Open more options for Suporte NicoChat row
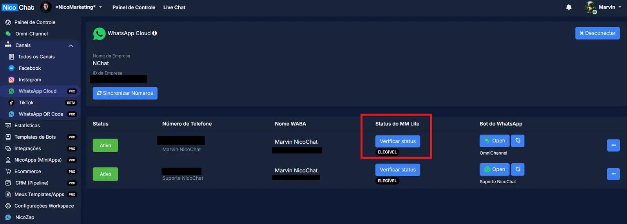 click(x=613, y=174)
